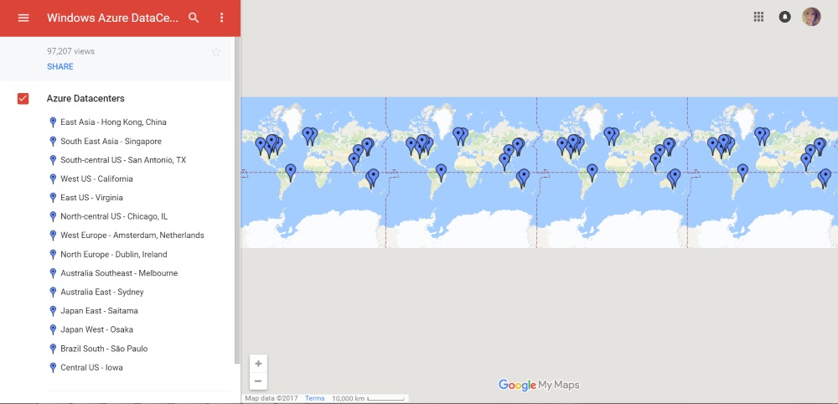Select Brazil South - São Paulo entry

104,349
